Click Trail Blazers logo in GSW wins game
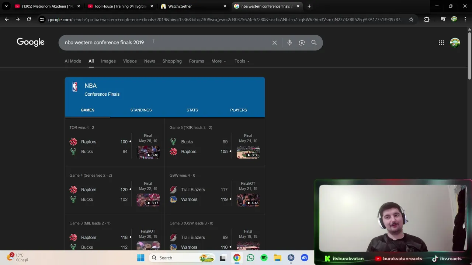Viewport: 472px width, 265px height. coord(173,190)
